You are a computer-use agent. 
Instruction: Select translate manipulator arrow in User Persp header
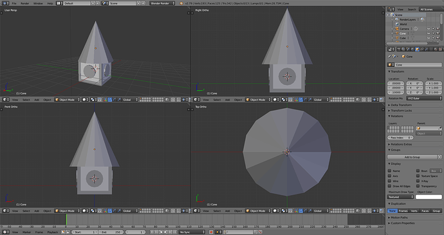pyautogui.click(x=110, y=100)
